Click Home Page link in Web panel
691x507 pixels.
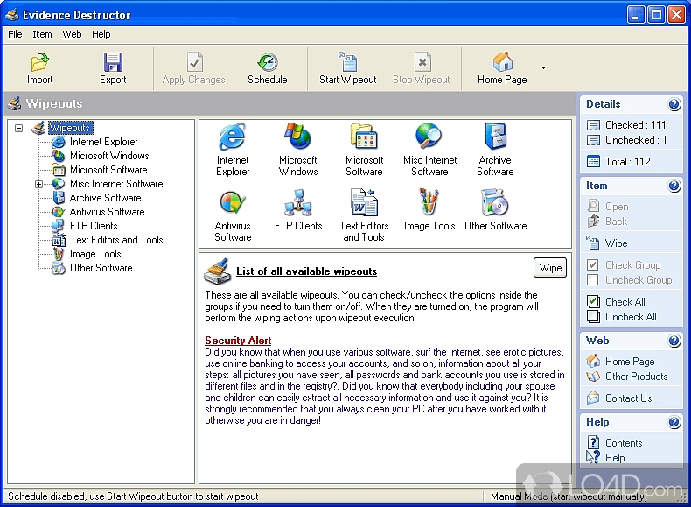click(629, 362)
